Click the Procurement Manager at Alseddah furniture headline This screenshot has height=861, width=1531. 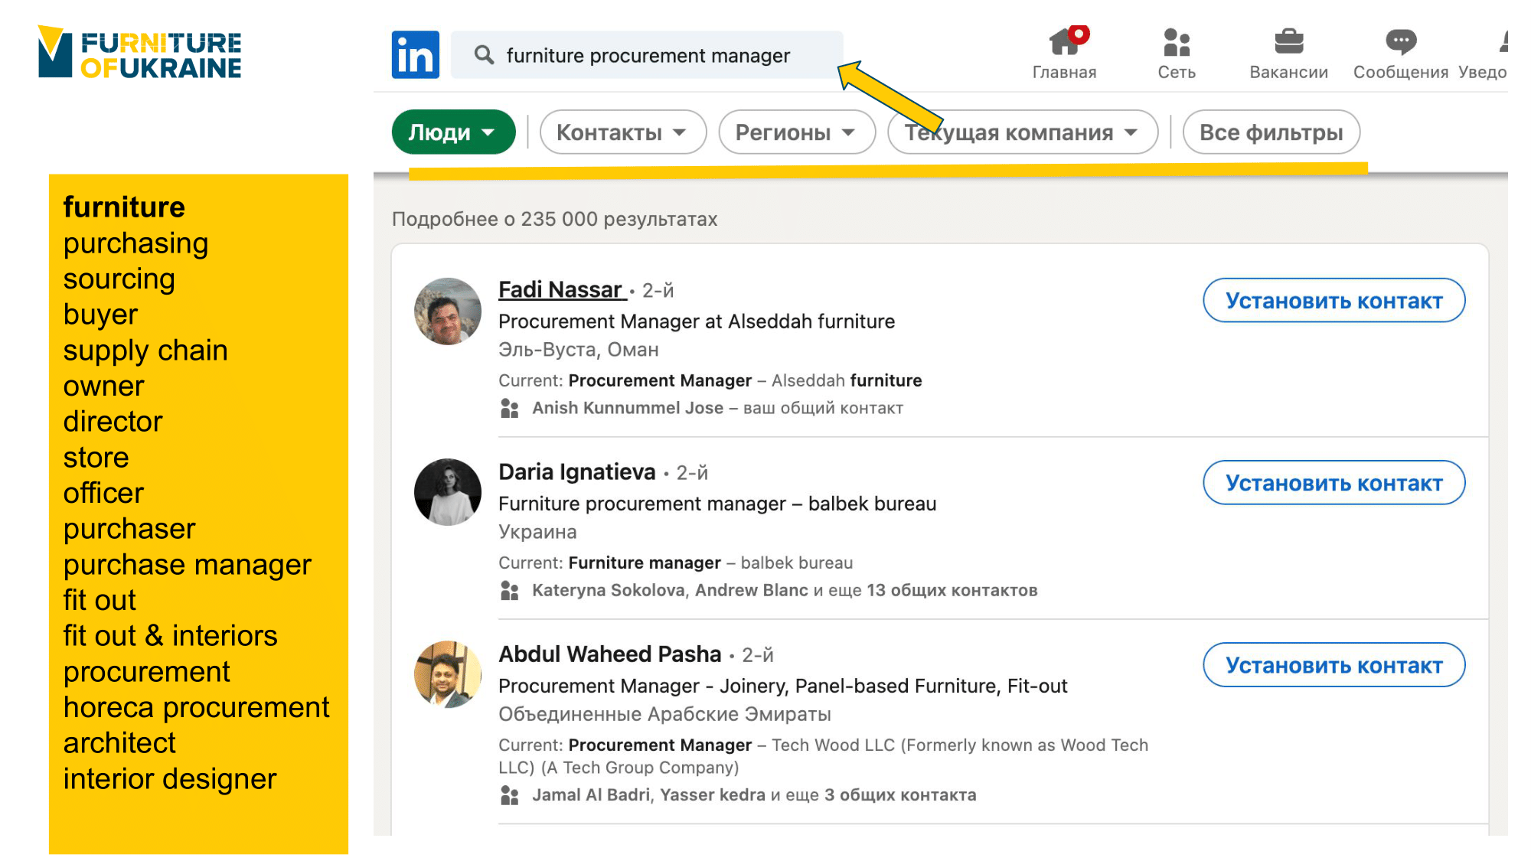[x=697, y=321]
